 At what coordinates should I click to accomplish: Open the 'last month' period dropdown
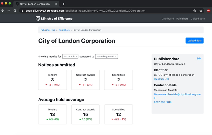(70, 57)
